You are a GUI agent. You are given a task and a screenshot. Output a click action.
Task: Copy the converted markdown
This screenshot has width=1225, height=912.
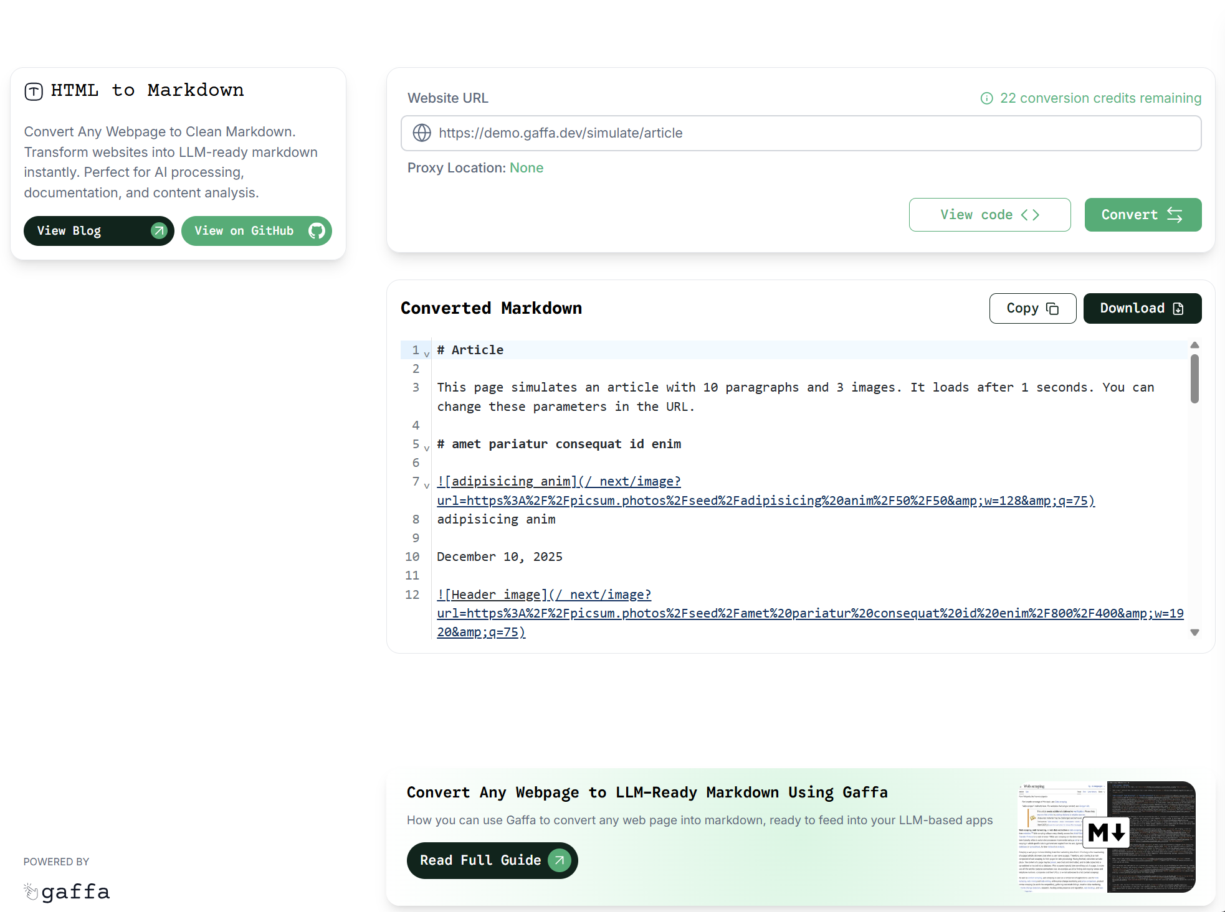(x=1032, y=309)
